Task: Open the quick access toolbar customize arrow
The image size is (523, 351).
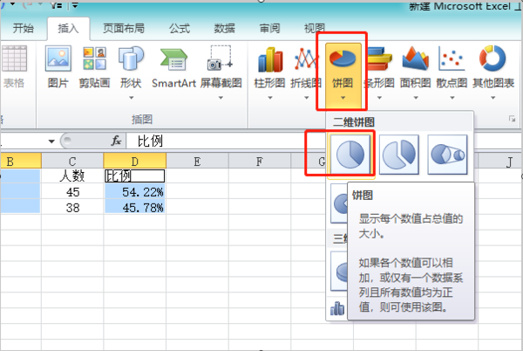Action: (75, 5)
